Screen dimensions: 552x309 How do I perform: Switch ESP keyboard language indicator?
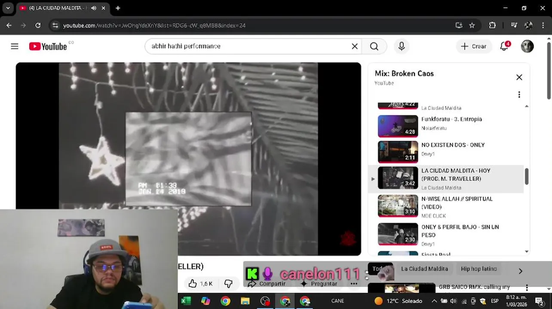(495, 301)
